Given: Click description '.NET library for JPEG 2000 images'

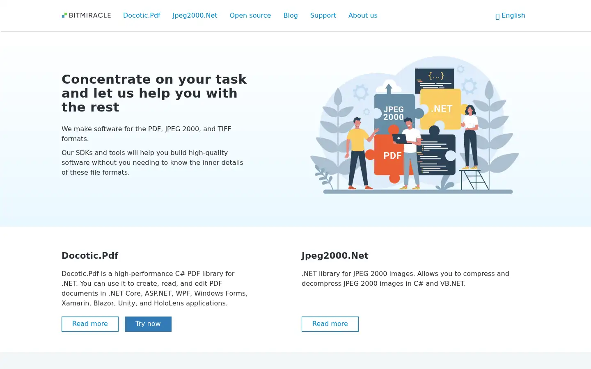Looking at the screenshot, I should point(405,278).
